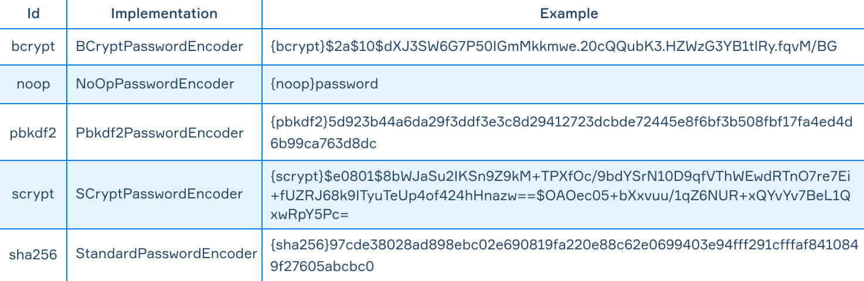Screen dimensions: 864x281
Task: Click SCryptPasswordEncoder implementation text
Action: pos(159,194)
